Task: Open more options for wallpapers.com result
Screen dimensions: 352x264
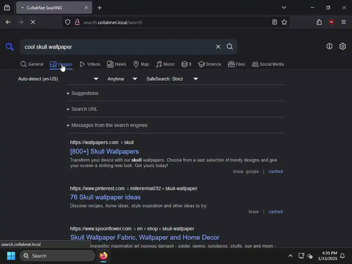Action: coord(264,172)
